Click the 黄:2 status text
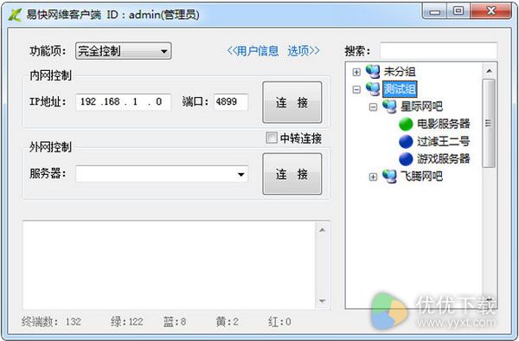519x341 pixels. pos(227,322)
